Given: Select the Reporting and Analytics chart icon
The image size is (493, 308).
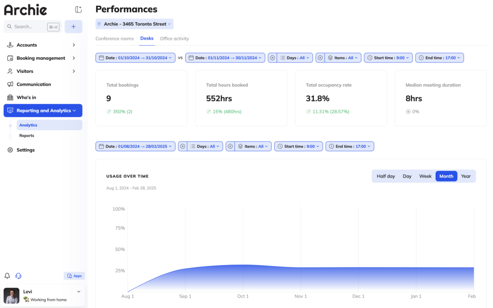Looking at the screenshot, I should [11, 110].
